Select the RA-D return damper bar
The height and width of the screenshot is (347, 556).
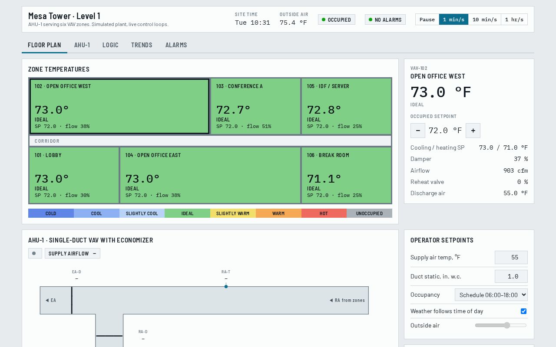[109, 336]
